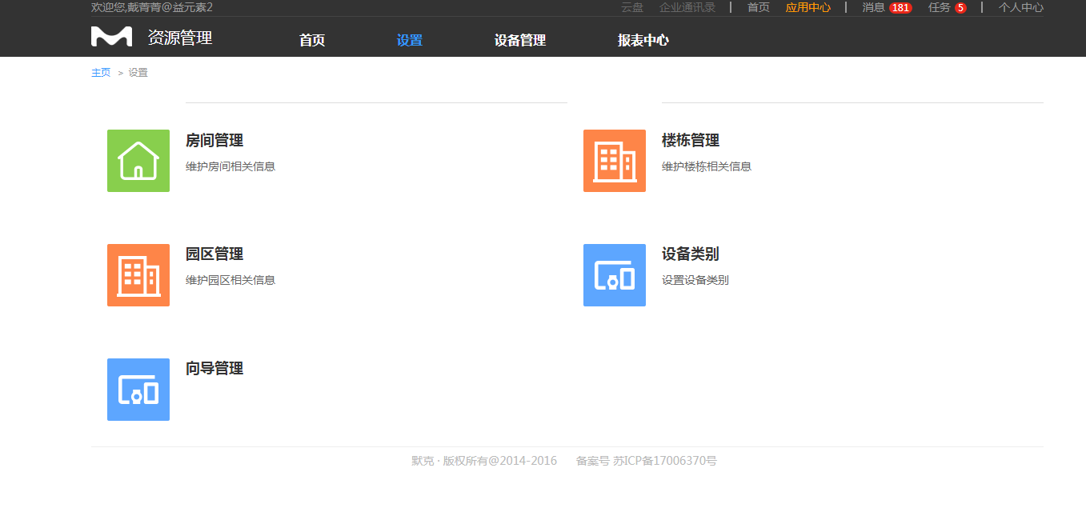The width and height of the screenshot is (1086, 516).
Task: Click the footer 苏ICP备17006370号 text
Action: [665, 461]
